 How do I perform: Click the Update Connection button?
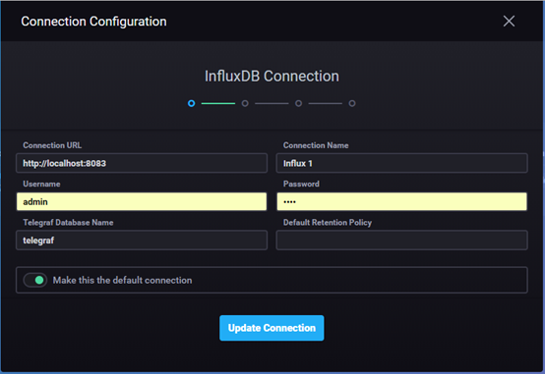pos(272,328)
